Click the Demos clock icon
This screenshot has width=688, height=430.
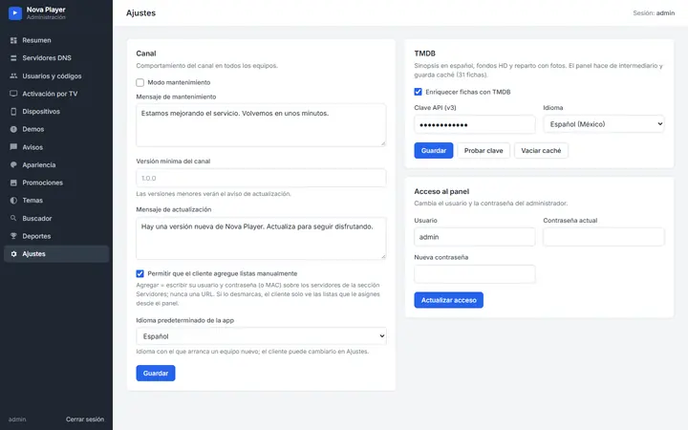coord(13,129)
